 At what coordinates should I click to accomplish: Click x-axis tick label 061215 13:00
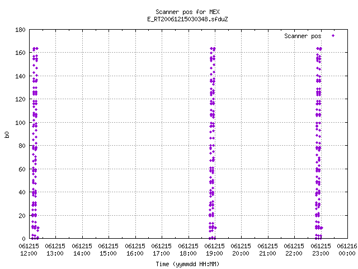(x=55, y=250)
